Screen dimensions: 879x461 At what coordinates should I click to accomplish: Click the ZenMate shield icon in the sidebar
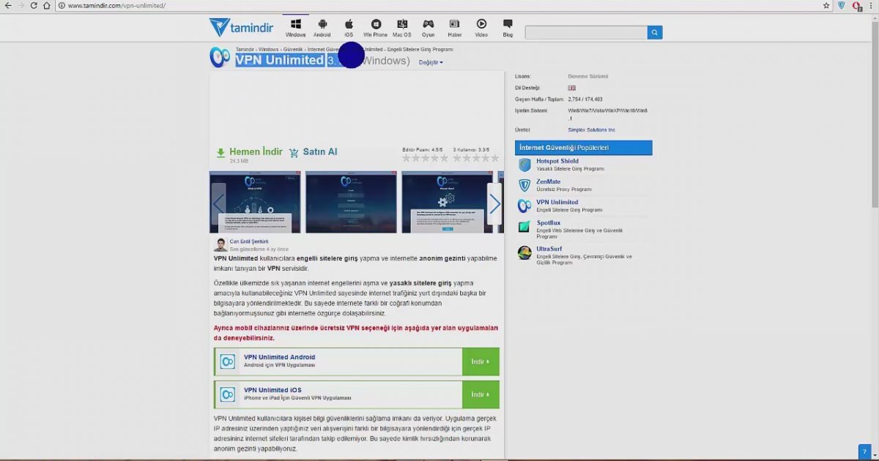(524, 185)
